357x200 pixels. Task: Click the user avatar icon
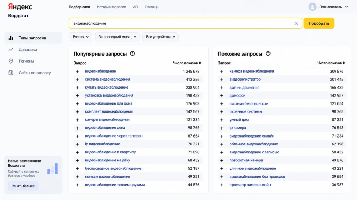pos(312,7)
